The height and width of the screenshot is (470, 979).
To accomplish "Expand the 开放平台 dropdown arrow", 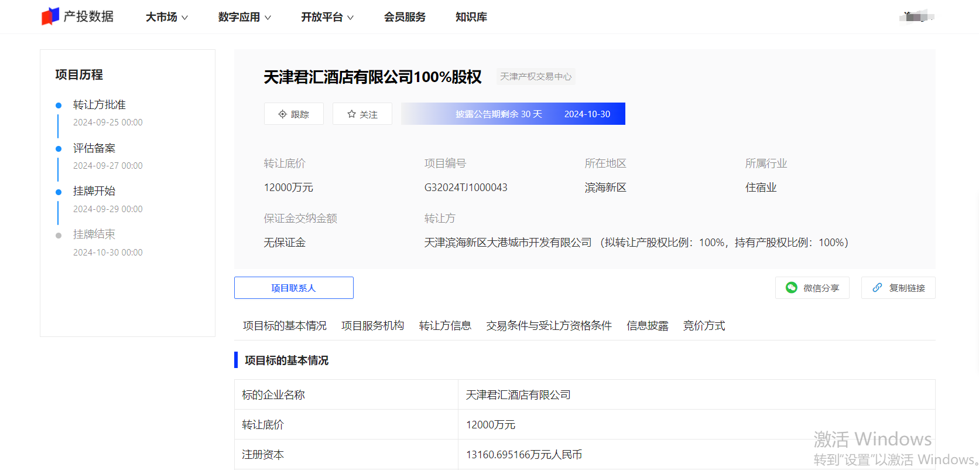I will (350, 18).
